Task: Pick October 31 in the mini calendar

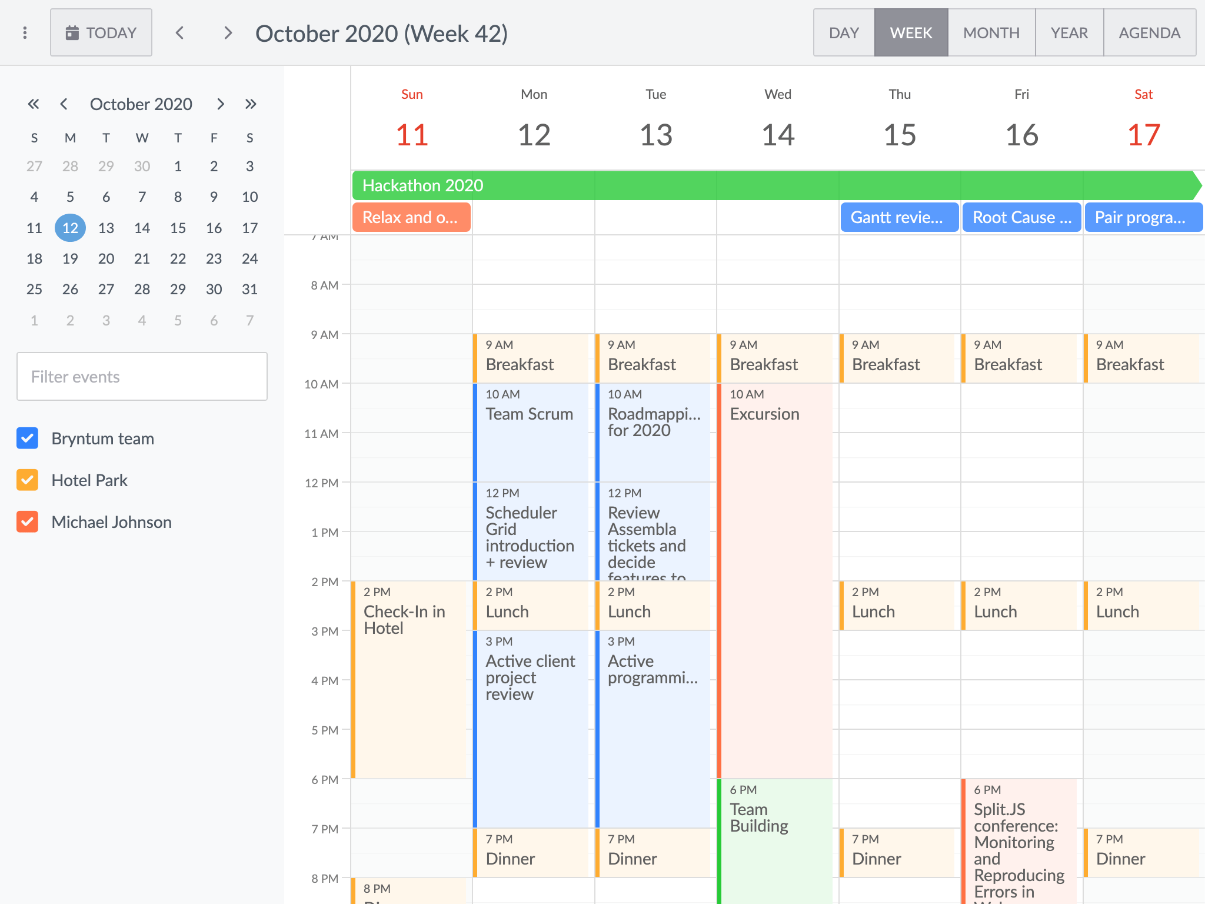Action: coord(249,289)
